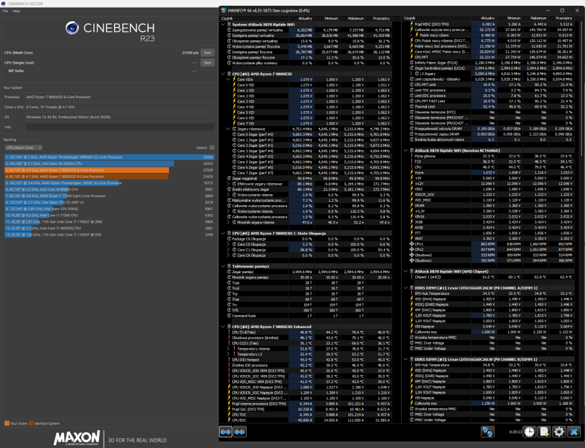Start logging with the sheet-plus icon
This screenshot has height=448, width=585.
point(544,432)
